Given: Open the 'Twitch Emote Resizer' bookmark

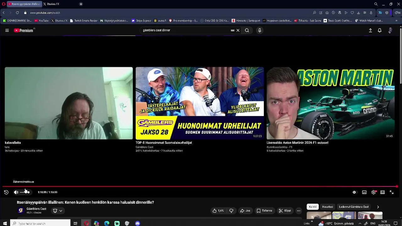Looking at the screenshot, I should click(84, 21).
